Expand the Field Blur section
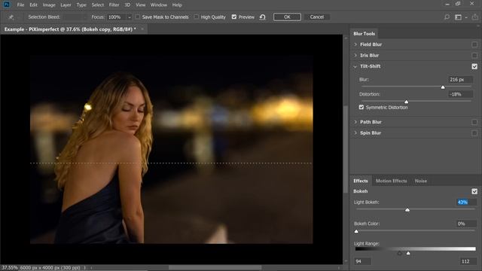The height and width of the screenshot is (271, 482). pyautogui.click(x=355, y=44)
